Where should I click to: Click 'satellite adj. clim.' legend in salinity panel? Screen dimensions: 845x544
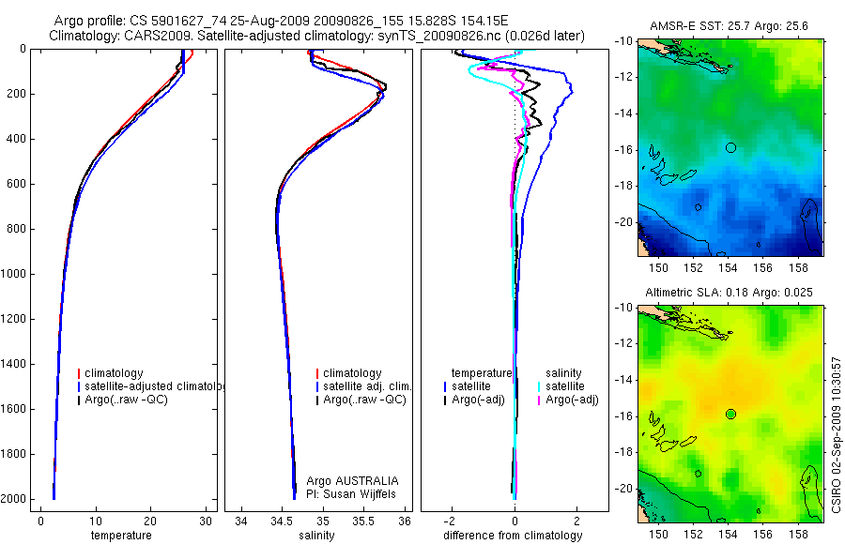[367, 386]
